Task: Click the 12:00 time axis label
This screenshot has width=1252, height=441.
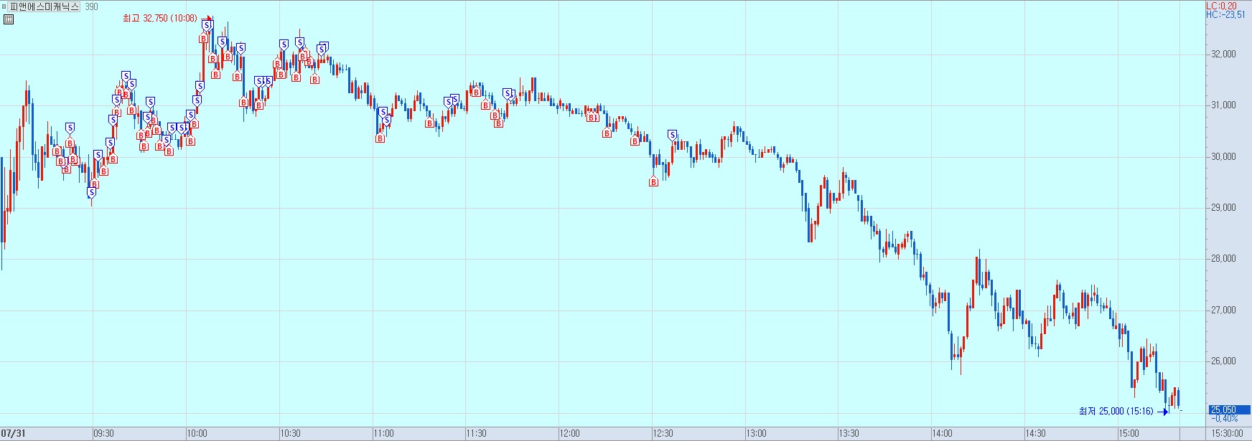Action: (x=569, y=433)
